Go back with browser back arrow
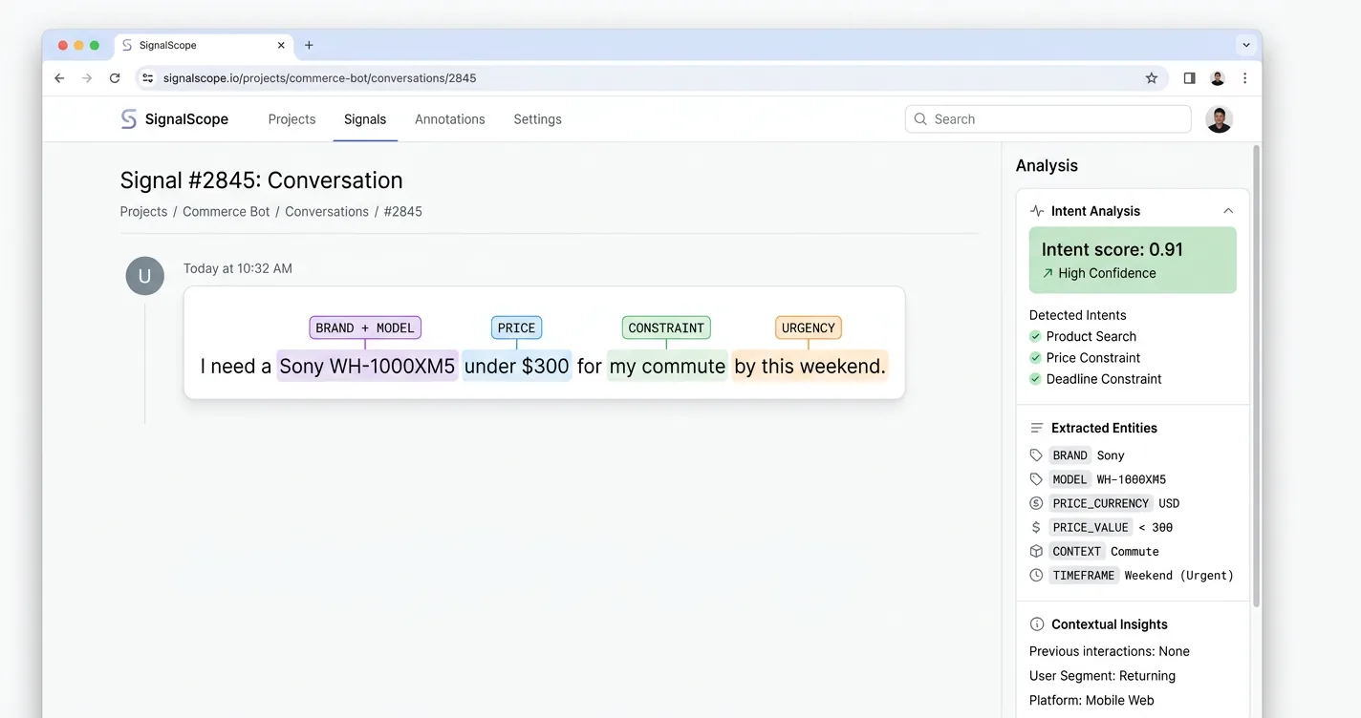The height and width of the screenshot is (718, 1361). 59,78
